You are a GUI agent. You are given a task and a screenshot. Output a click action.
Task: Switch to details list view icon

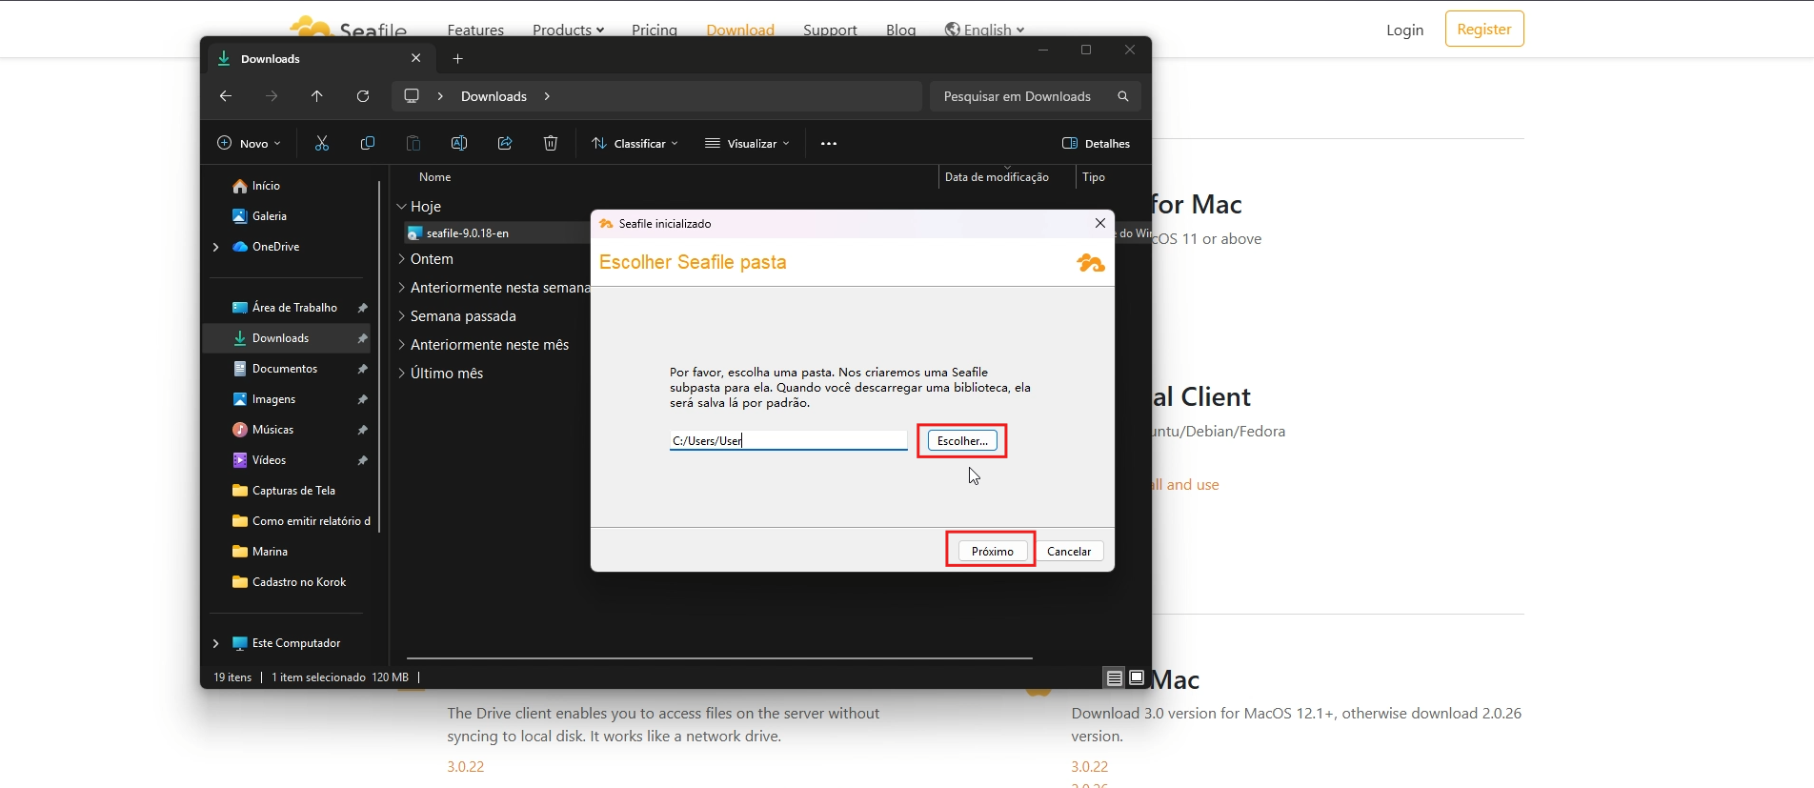(x=1114, y=678)
